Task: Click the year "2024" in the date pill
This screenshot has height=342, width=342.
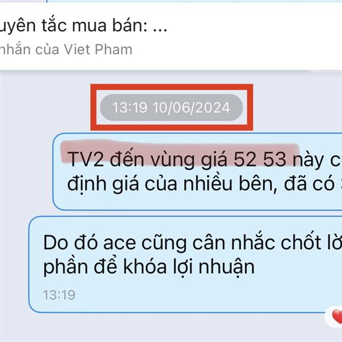Action: coord(213,108)
